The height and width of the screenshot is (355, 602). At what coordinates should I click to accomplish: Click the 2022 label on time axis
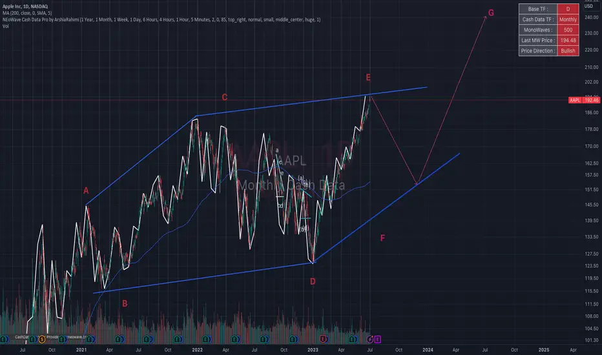click(197, 350)
